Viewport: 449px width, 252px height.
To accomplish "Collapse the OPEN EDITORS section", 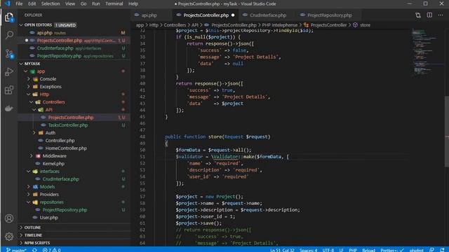I will click(x=21, y=25).
